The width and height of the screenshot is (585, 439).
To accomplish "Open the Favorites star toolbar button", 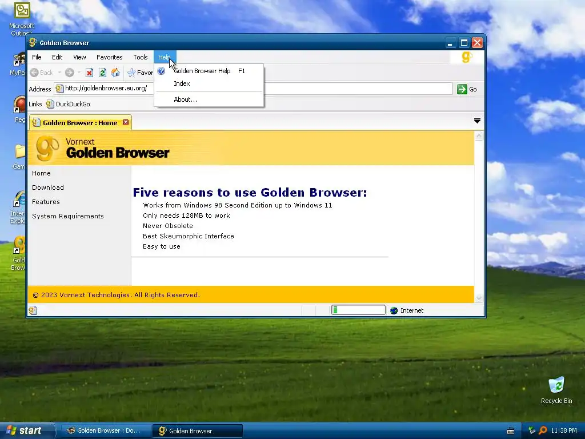I will click(140, 73).
